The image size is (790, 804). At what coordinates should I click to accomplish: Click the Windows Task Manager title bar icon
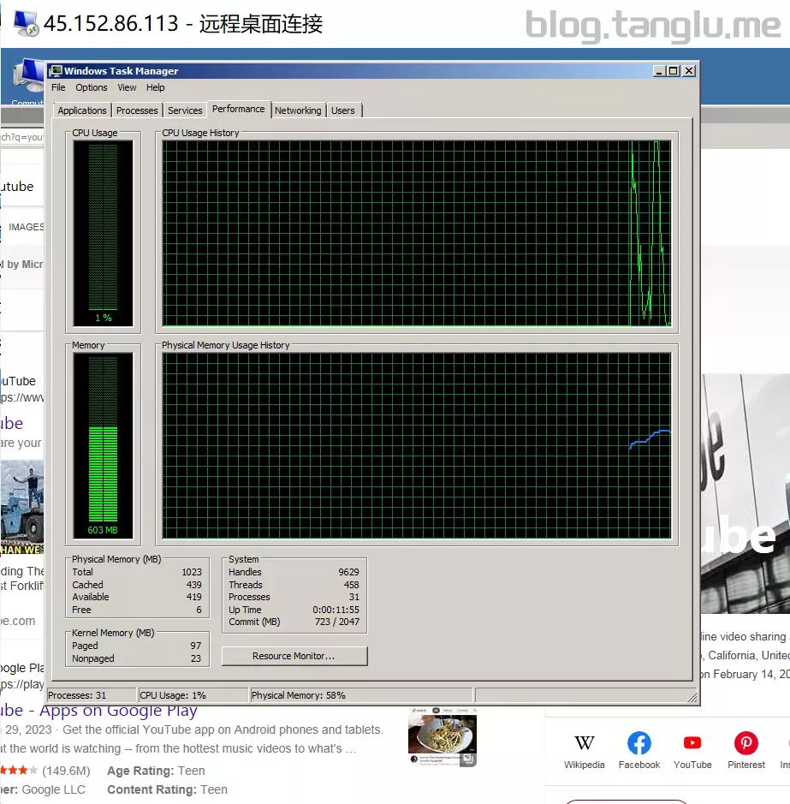55,71
